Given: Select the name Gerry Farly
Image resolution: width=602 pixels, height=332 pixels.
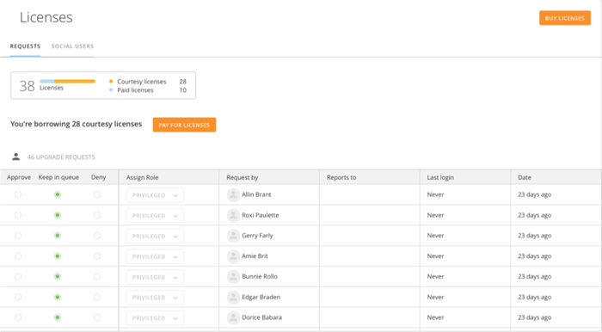Looking at the screenshot, I should tap(257, 236).
